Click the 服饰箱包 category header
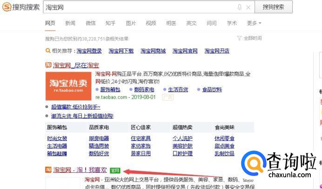The height and width of the screenshot is (189, 322). (x=57, y=128)
